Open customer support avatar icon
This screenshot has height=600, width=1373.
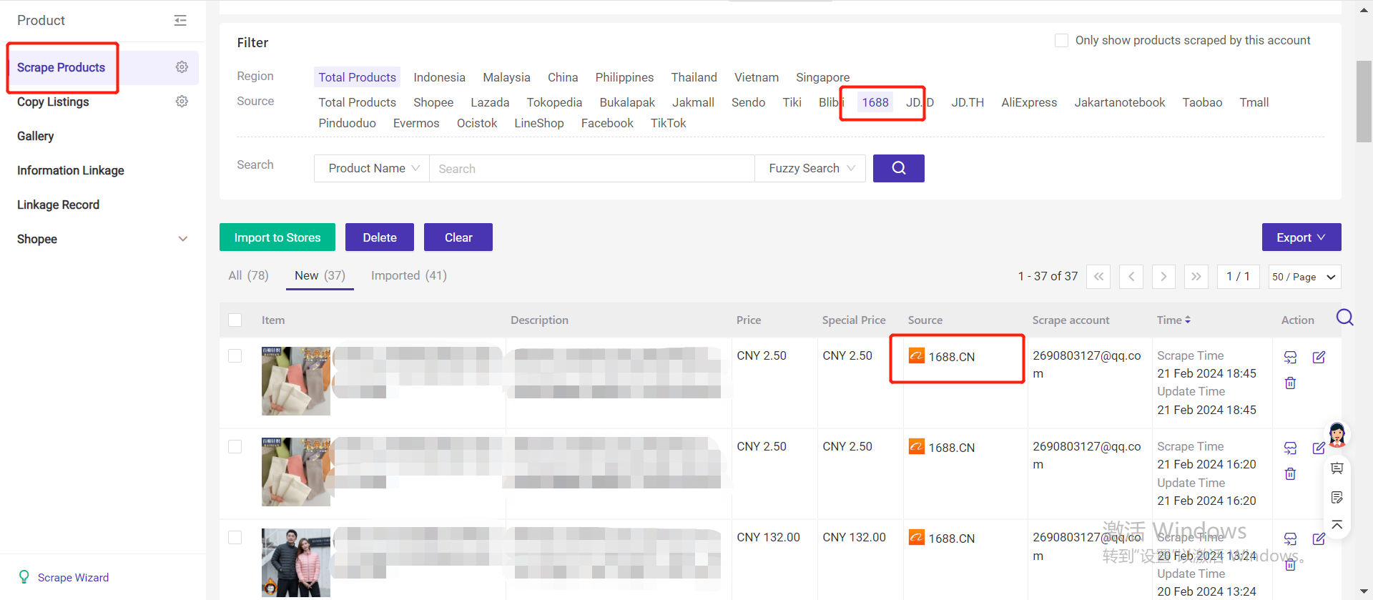1337,434
